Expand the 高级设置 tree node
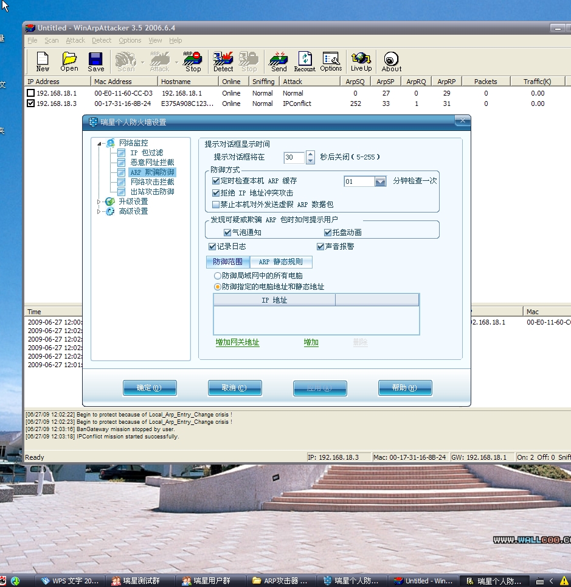 (100, 211)
